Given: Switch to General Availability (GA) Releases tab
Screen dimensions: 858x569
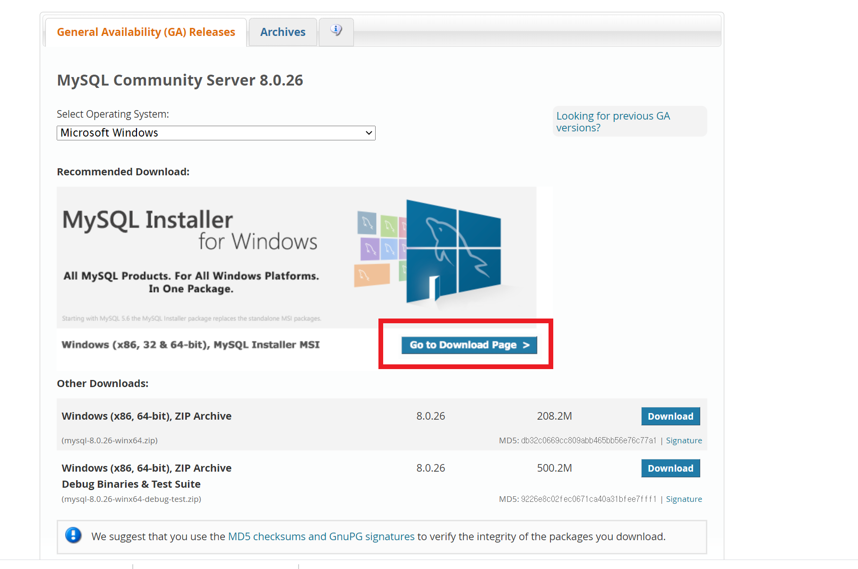Looking at the screenshot, I should click(x=146, y=32).
